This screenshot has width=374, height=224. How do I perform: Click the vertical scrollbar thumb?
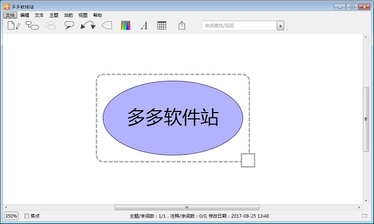click(366, 119)
